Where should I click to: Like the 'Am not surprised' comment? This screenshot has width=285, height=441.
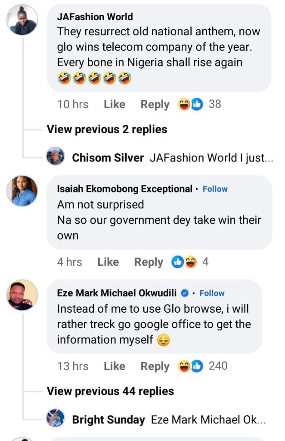108,262
